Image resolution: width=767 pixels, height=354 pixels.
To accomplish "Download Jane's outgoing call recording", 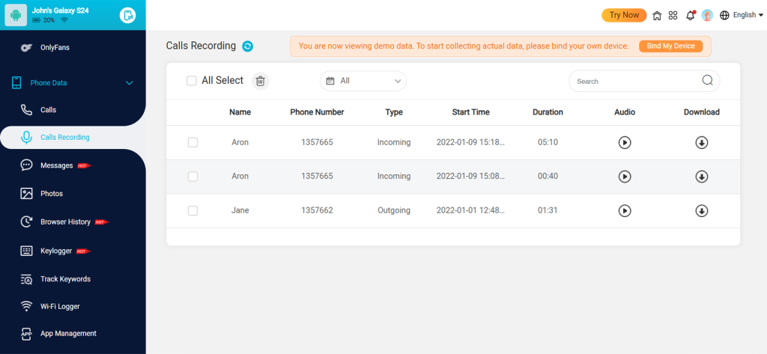I will point(701,211).
